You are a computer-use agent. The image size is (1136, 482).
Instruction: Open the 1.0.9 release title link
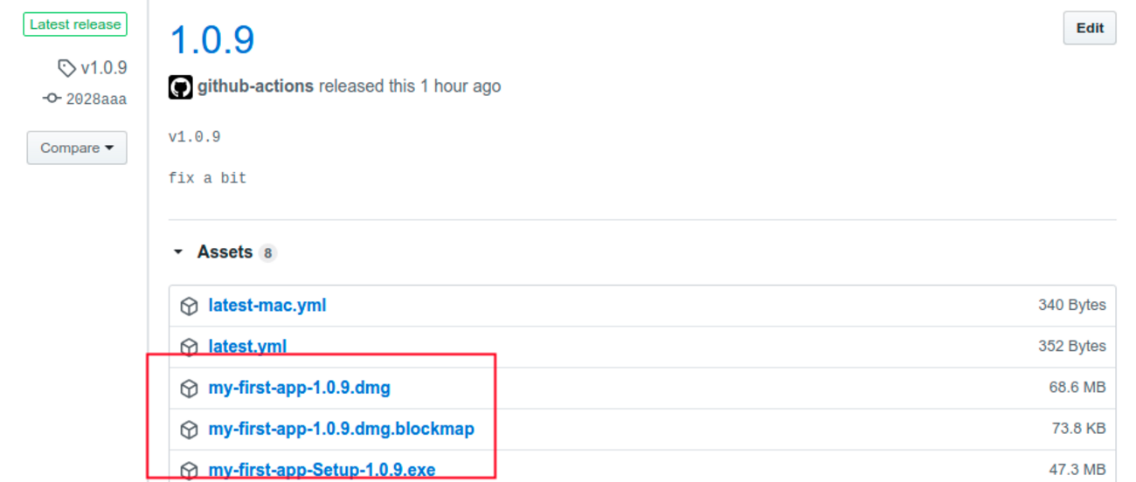click(x=211, y=40)
